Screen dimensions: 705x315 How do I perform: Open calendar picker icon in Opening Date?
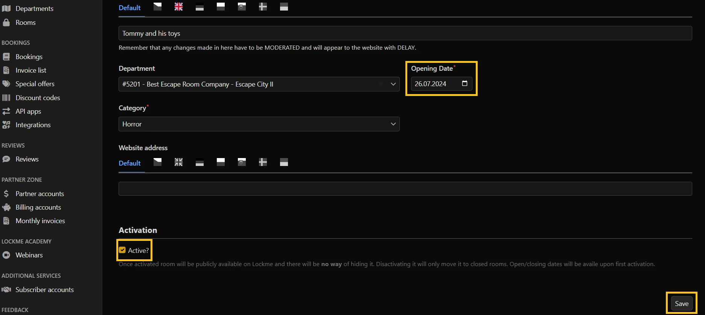[x=464, y=84]
